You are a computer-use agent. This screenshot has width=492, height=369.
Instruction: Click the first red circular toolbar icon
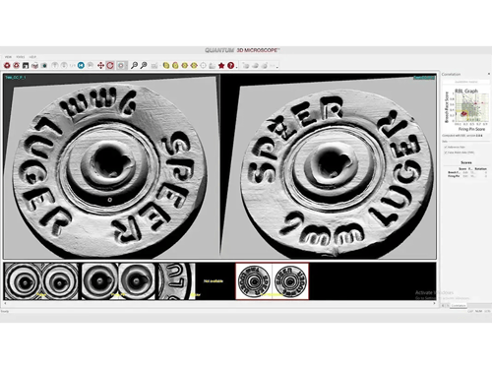7,66
